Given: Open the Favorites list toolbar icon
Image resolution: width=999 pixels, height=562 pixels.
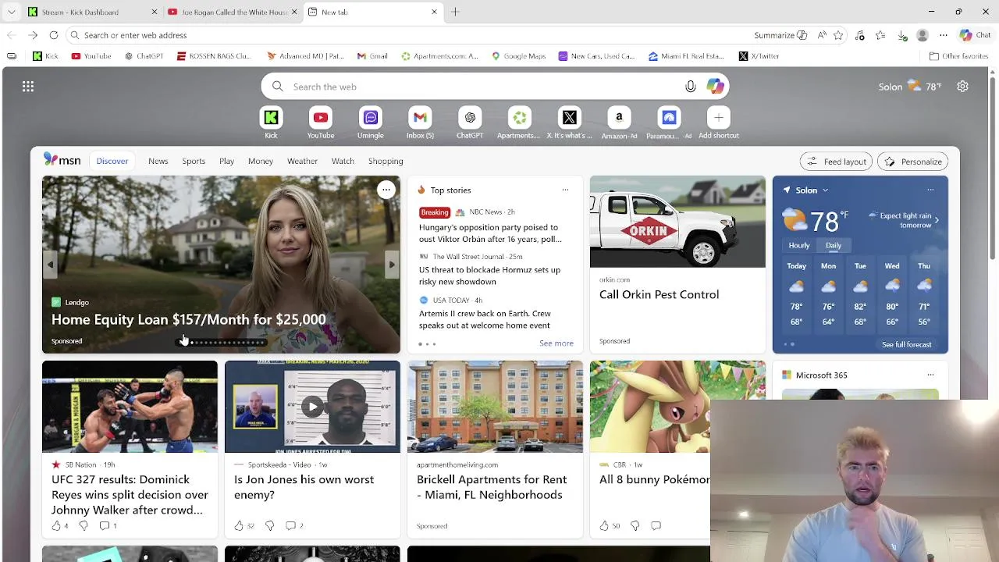Looking at the screenshot, I should coord(880,35).
